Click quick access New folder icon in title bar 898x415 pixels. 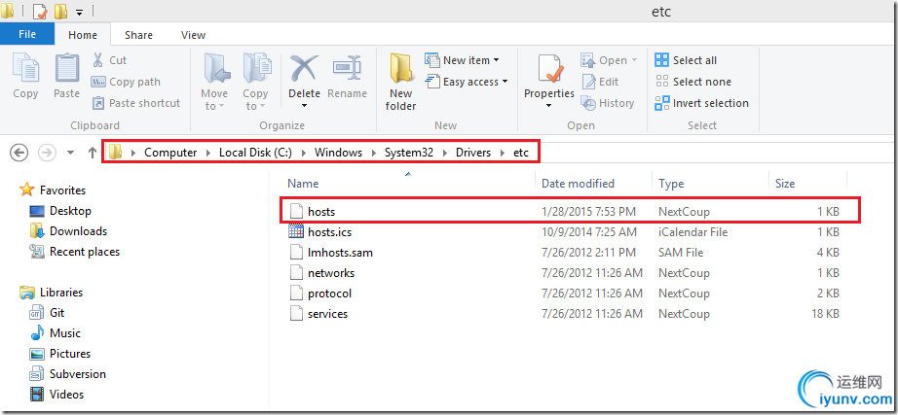click(x=60, y=11)
